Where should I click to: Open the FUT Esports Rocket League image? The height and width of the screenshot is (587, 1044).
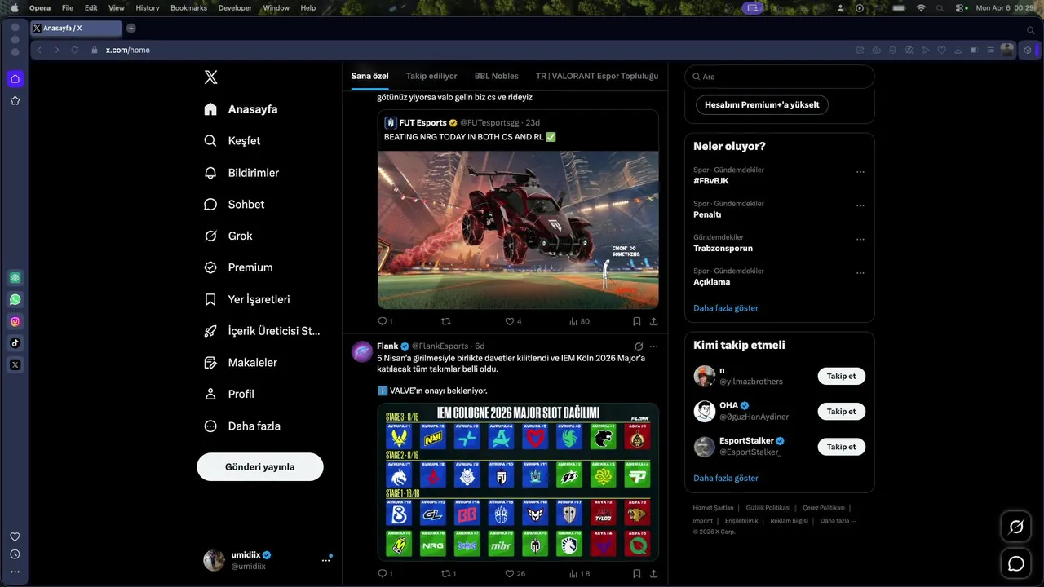(518, 229)
